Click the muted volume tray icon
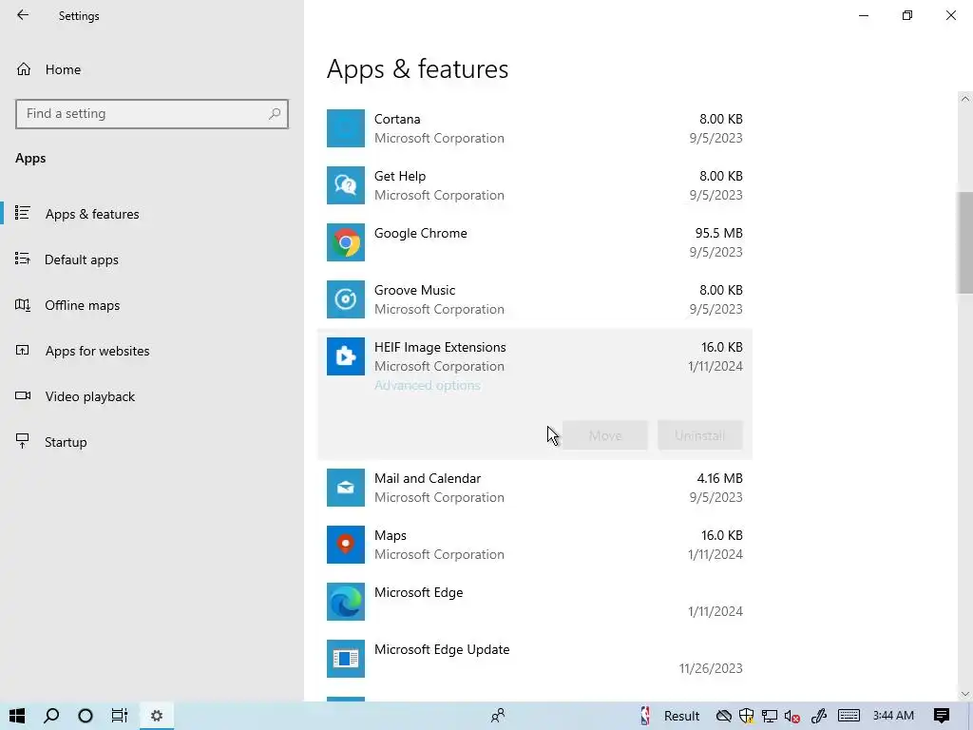The width and height of the screenshot is (973, 730). click(792, 716)
